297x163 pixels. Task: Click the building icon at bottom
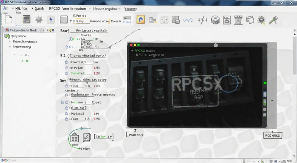click(x=75, y=137)
